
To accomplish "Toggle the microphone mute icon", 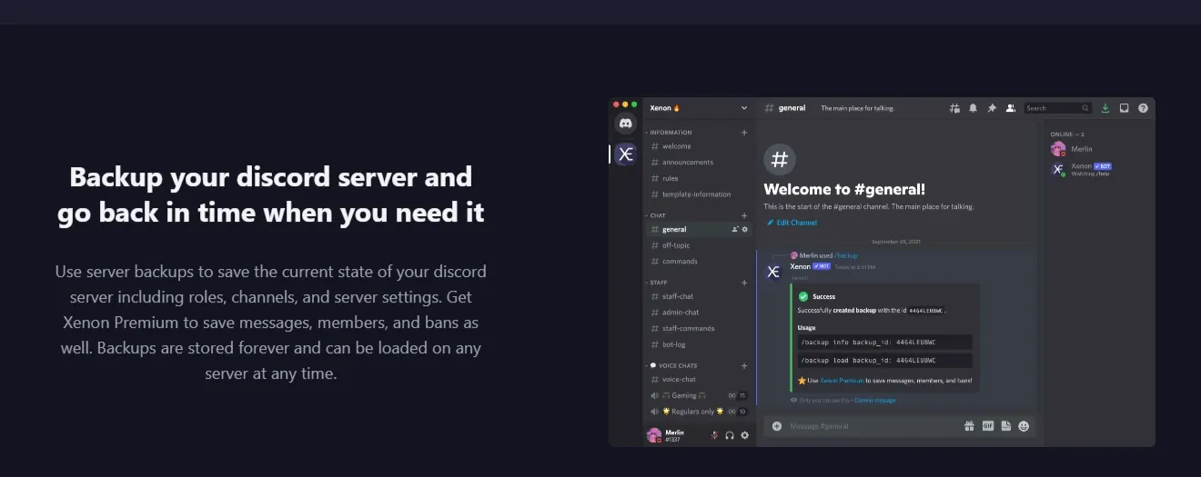I will point(714,435).
